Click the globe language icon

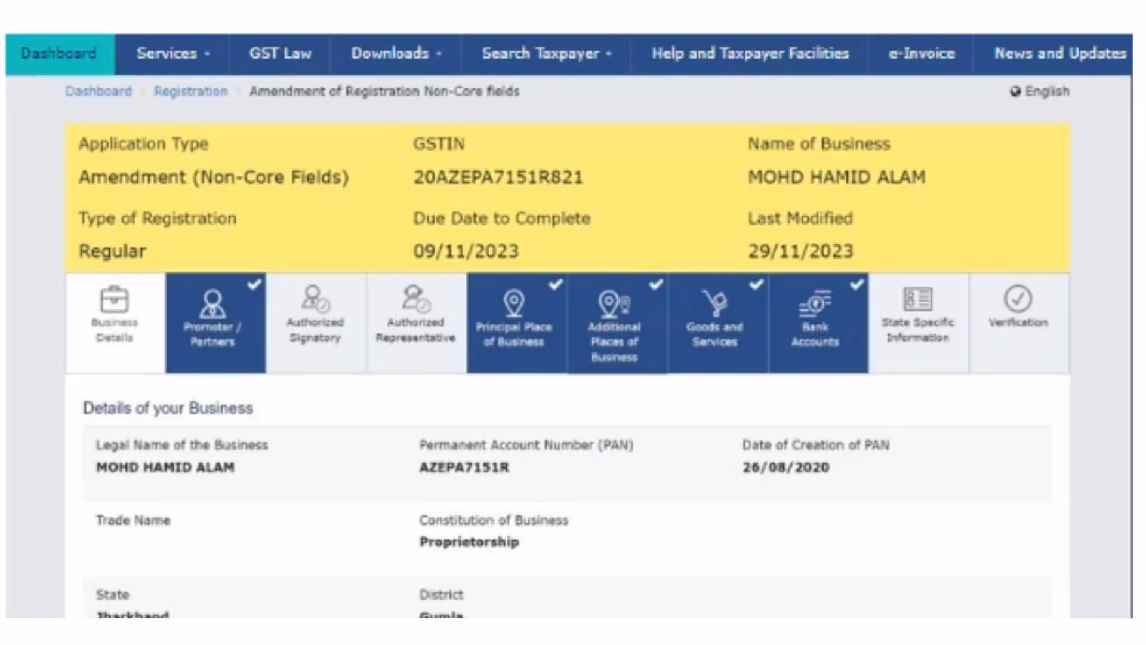pos(1015,92)
